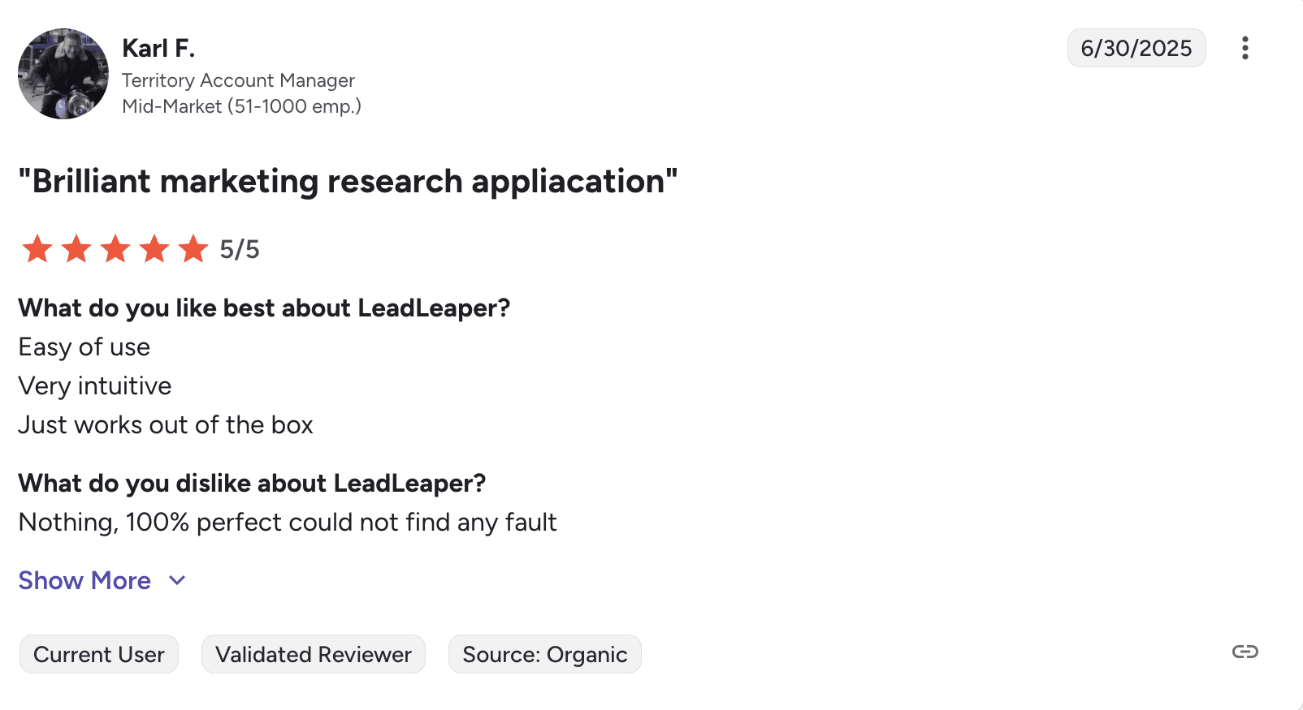Viewport: 1303px width, 710px height.
Task: Click the "What do you like best" heading
Action: point(264,308)
